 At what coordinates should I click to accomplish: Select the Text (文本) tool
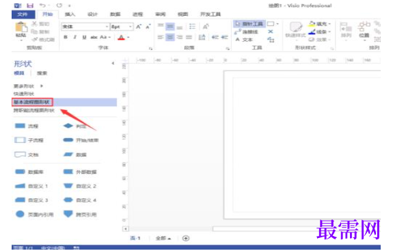[x=244, y=40]
